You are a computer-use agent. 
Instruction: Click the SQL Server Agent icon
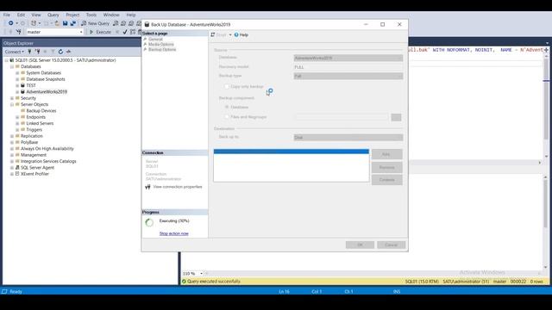[17, 168]
